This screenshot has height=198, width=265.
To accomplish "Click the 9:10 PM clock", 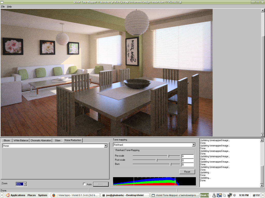I will point(244,195).
